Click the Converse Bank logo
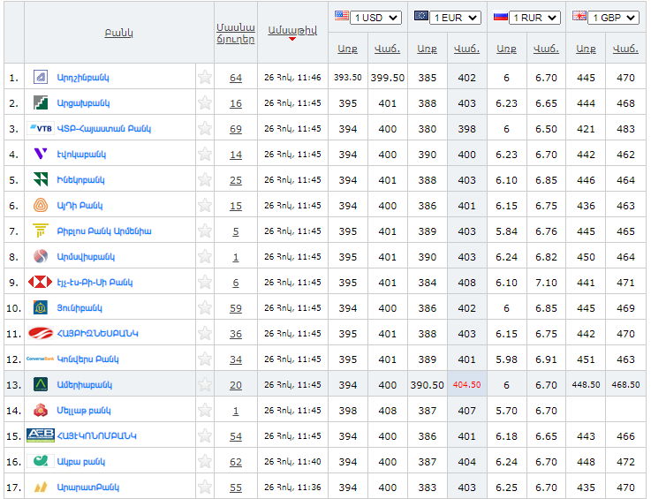651x499 pixels. pyautogui.click(x=41, y=359)
